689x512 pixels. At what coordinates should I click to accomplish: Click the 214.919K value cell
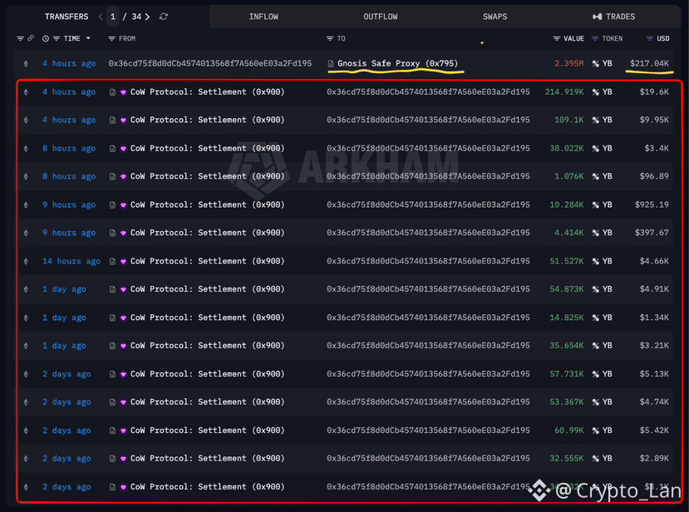[564, 92]
